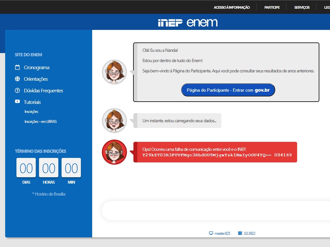Open Dúvidas Frequentes in the sidebar

[44, 90]
